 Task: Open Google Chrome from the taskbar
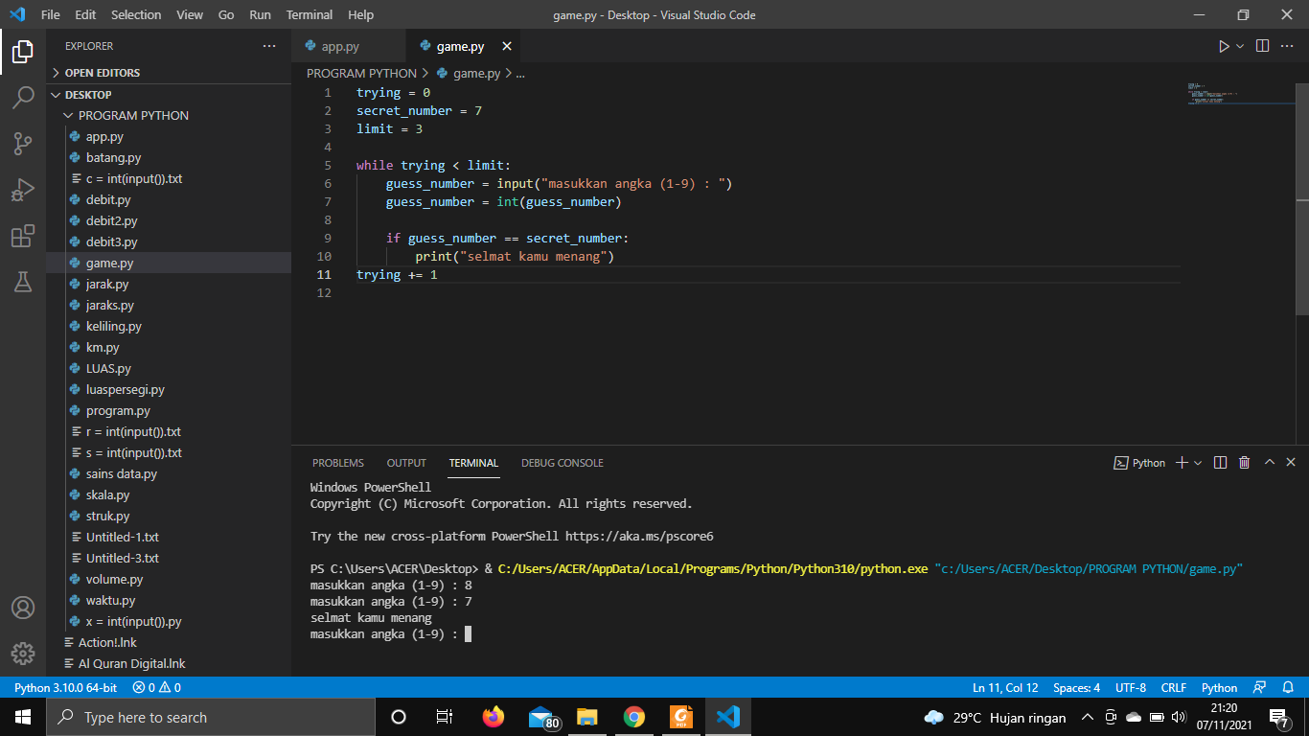(x=634, y=717)
